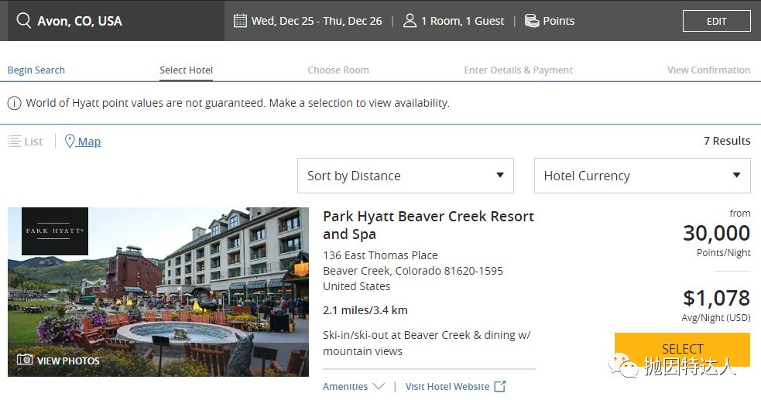Go to Begin Search step
Screen dimensions: 761x400
[36, 70]
